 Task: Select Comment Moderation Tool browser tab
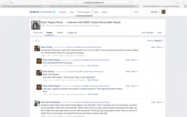[161, 6]
